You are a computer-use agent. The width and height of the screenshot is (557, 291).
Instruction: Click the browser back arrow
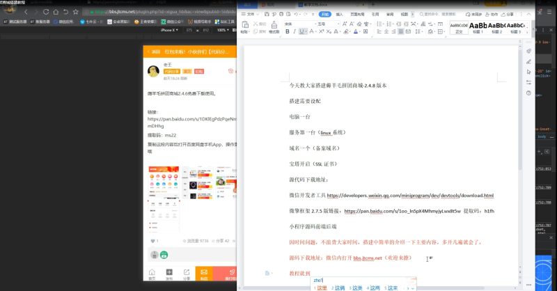[26, 12]
